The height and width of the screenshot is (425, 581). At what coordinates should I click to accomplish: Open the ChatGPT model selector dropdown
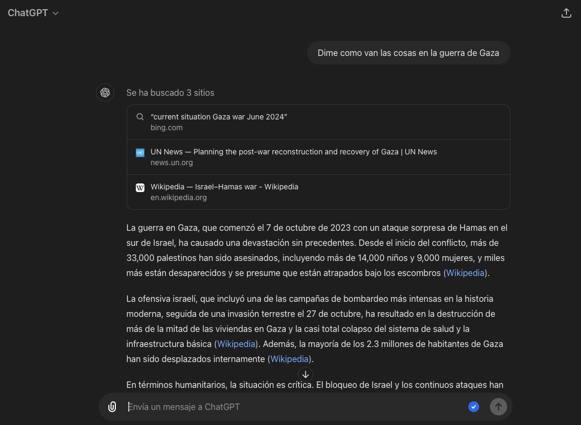point(33,12)
